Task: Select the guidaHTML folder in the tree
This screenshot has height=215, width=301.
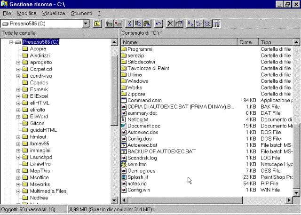Action: click(x=43, y=130)
